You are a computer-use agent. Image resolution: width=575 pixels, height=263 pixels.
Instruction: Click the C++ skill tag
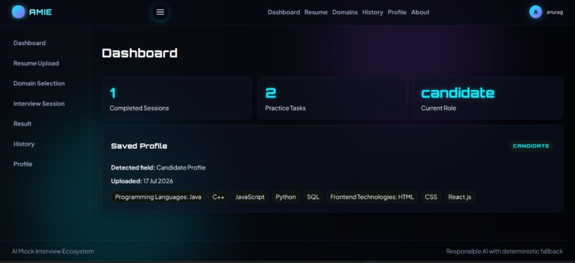point(218,197)
